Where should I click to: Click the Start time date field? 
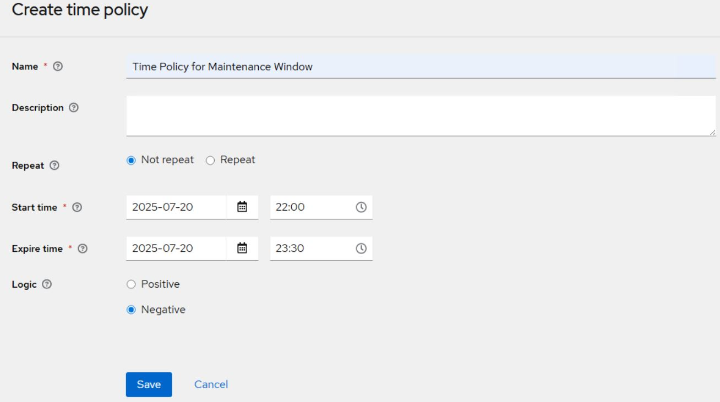[x=176, y=207]
